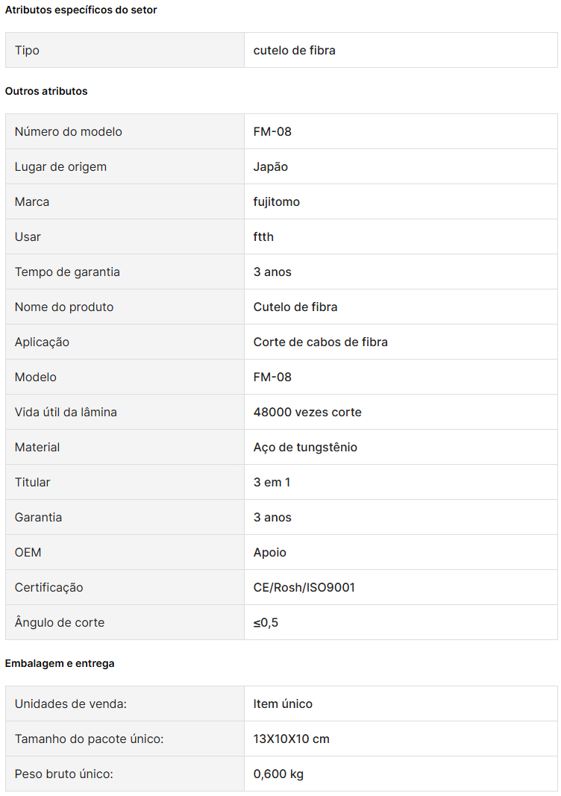Click the 'Outros atributos' section heading
561x796 pixels.
pos(46,91)
